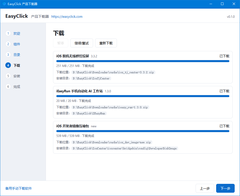Go to the 欢迎 step label
The image size is (240, 196).
pyautogui.click(x=17, y=33)
